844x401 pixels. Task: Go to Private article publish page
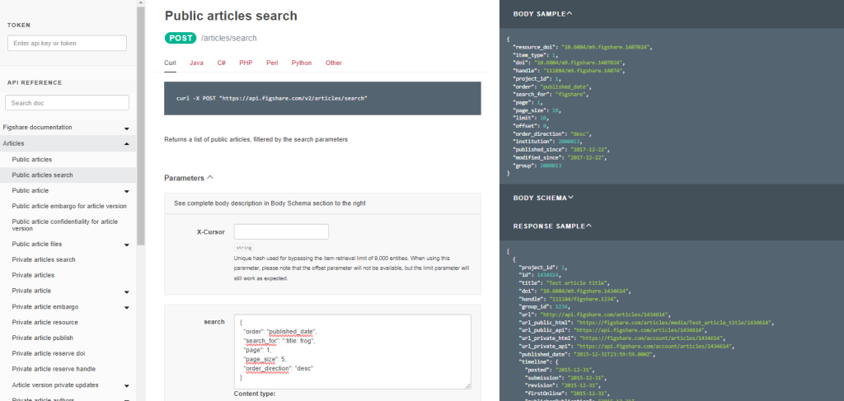[x=43, y=338]
